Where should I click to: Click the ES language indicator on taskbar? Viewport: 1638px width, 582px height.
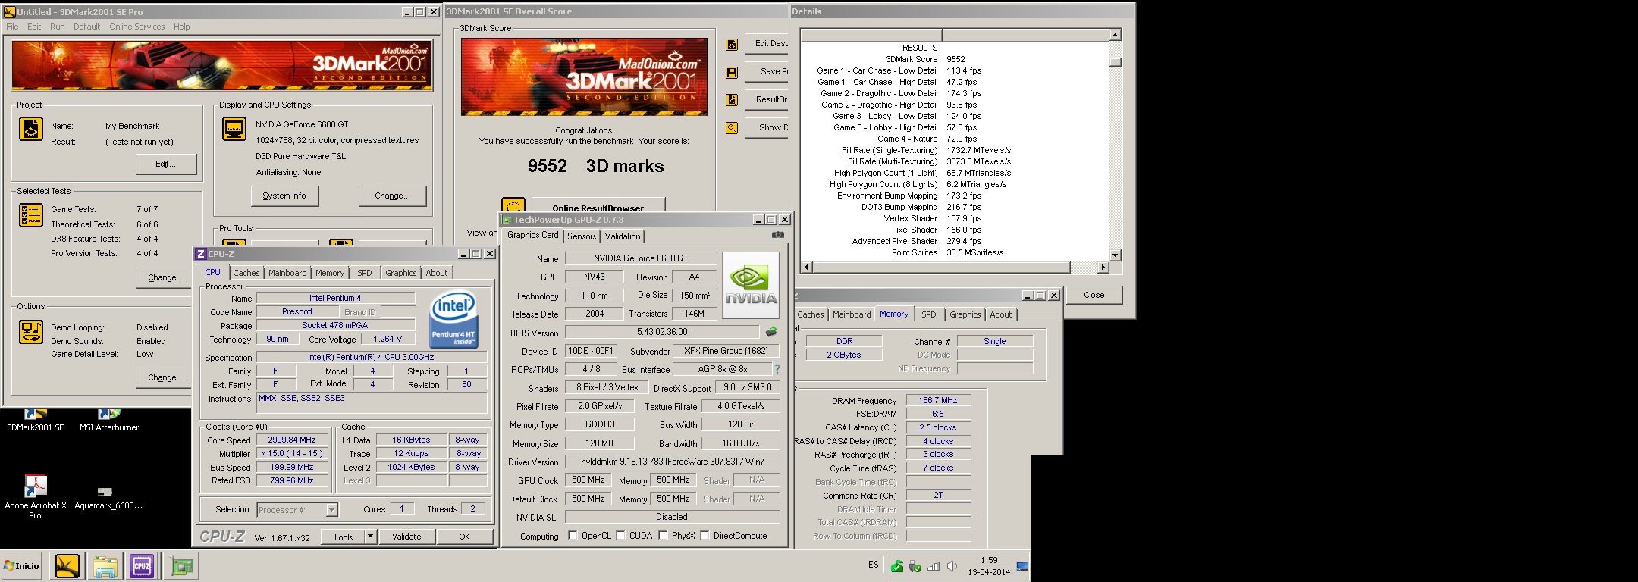[x=874, y=565]
